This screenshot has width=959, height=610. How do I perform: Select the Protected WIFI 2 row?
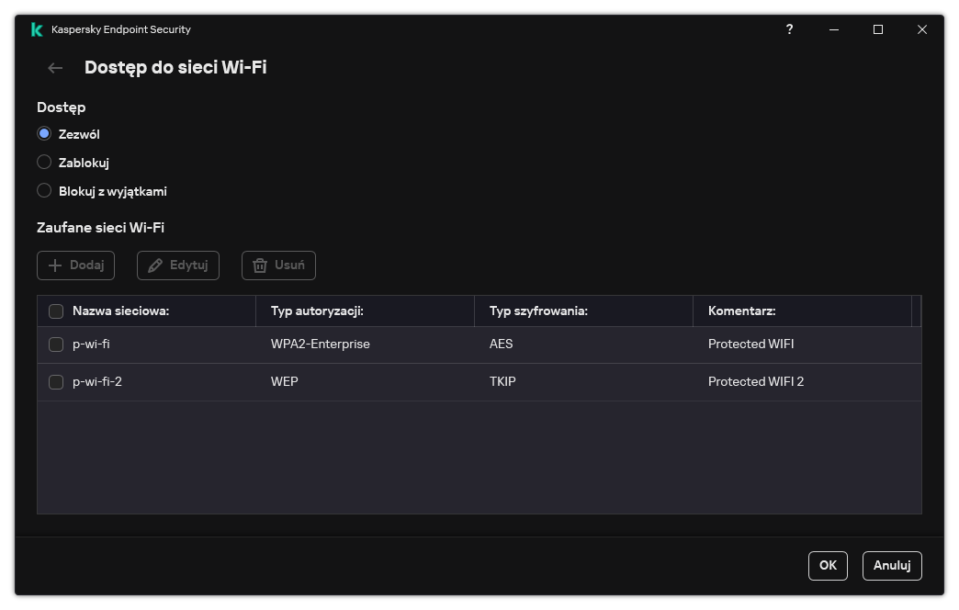(x=755, y=382)
